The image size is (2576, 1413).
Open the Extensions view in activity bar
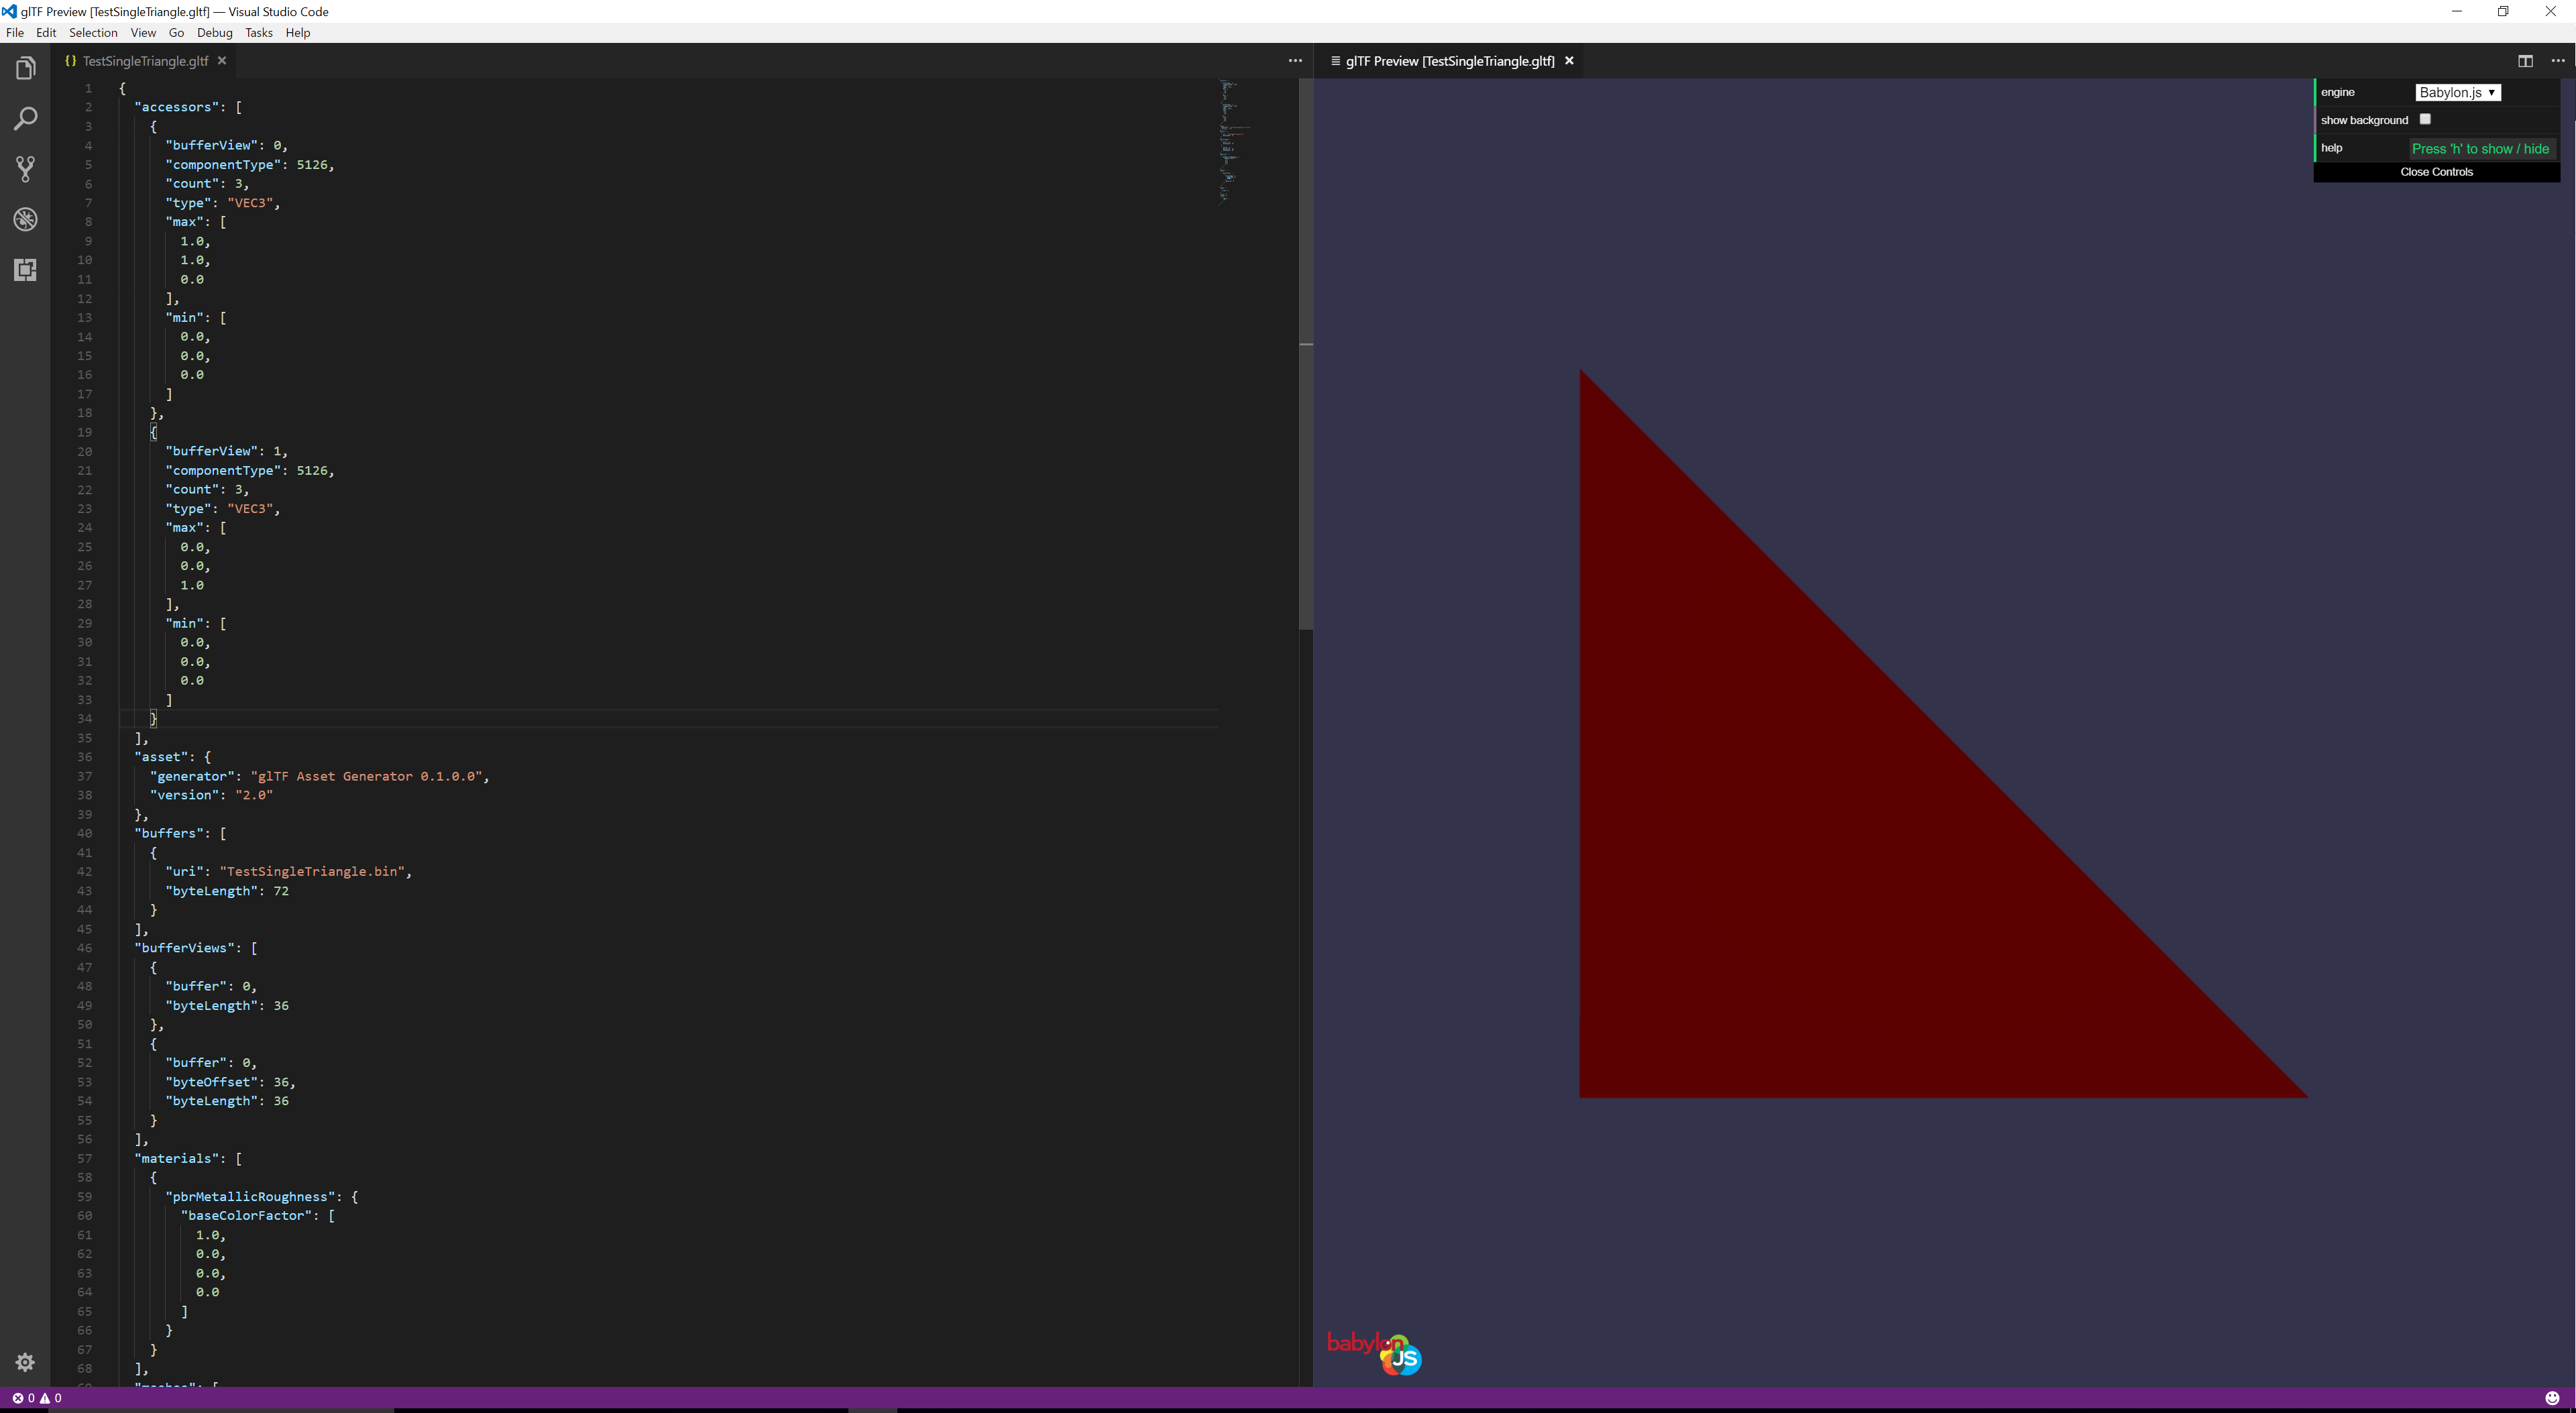pyautogui.click(x=26, y=270)
